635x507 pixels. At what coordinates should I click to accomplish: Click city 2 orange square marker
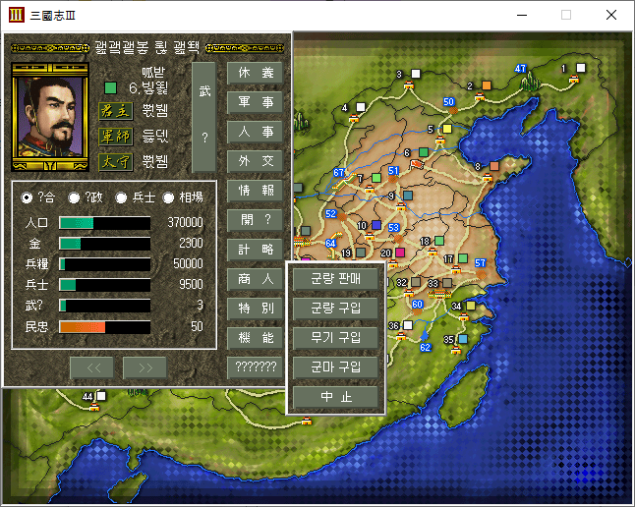click(x=487, y=85)
